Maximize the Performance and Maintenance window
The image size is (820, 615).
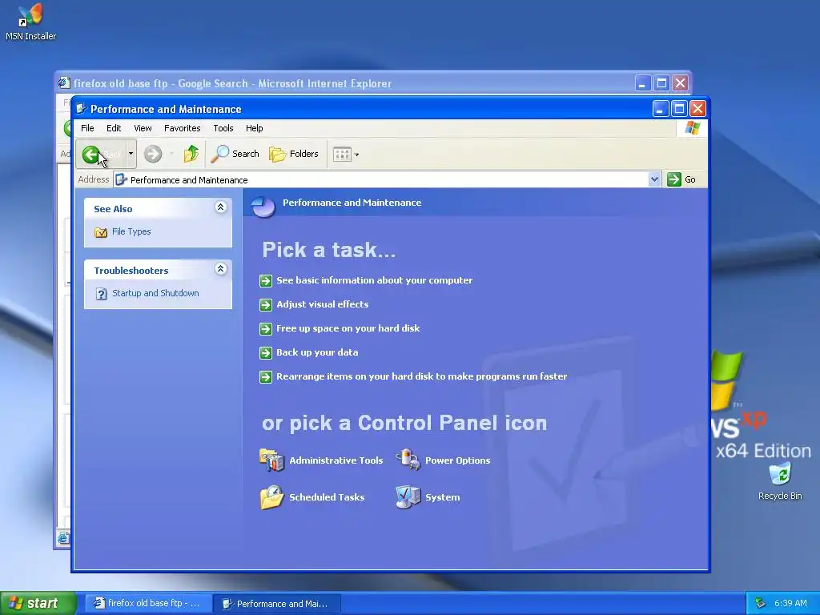pos(679,108)
